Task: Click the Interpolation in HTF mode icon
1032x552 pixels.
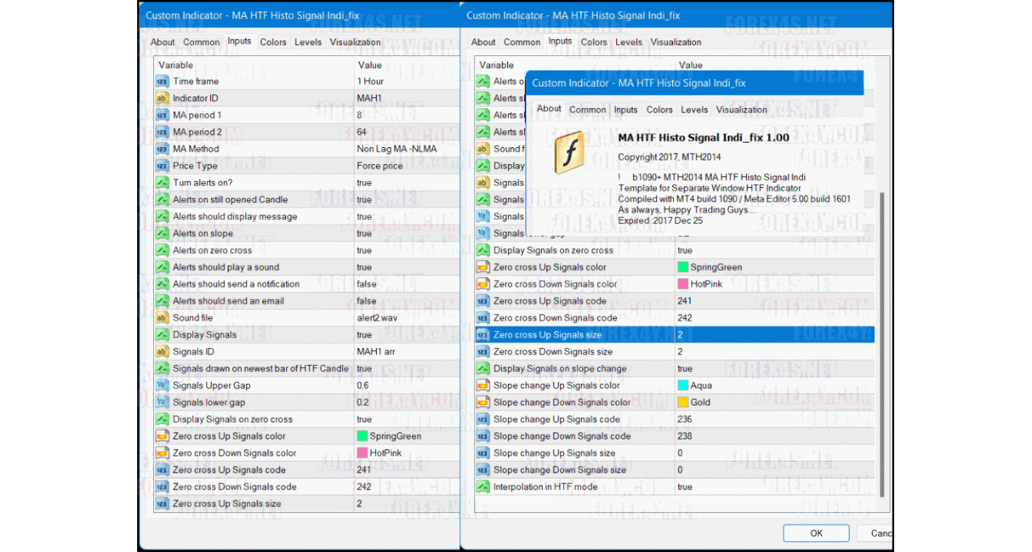Action: 483,487
